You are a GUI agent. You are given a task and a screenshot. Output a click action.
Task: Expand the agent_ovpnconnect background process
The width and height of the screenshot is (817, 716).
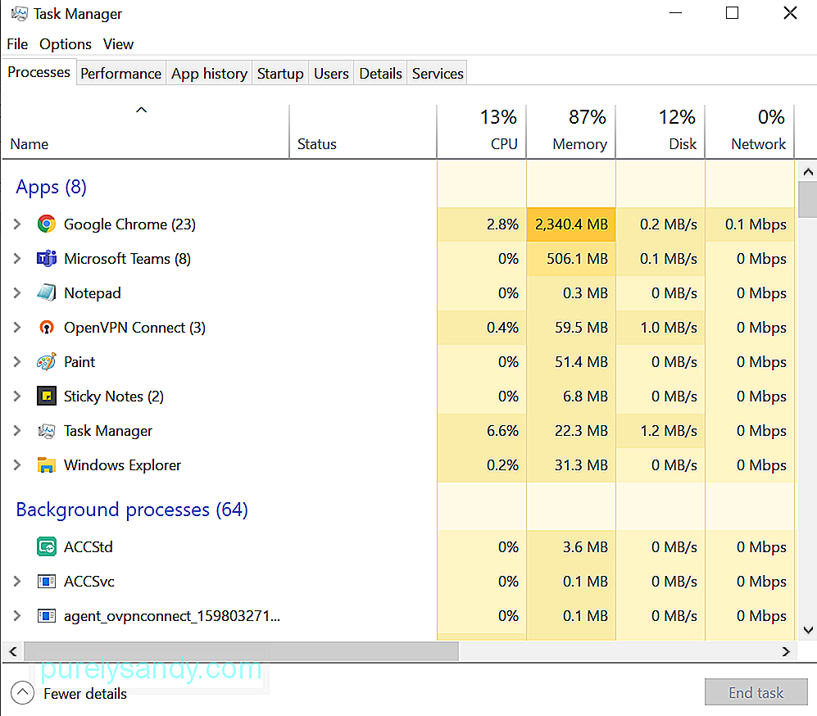(x=17, y=616)
